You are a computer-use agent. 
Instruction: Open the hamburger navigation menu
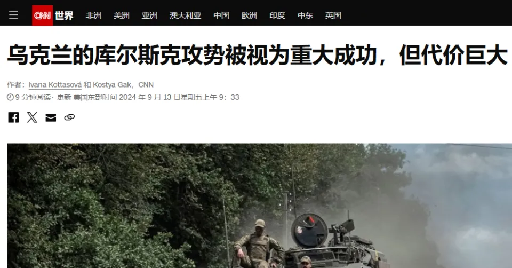[13, 15]
